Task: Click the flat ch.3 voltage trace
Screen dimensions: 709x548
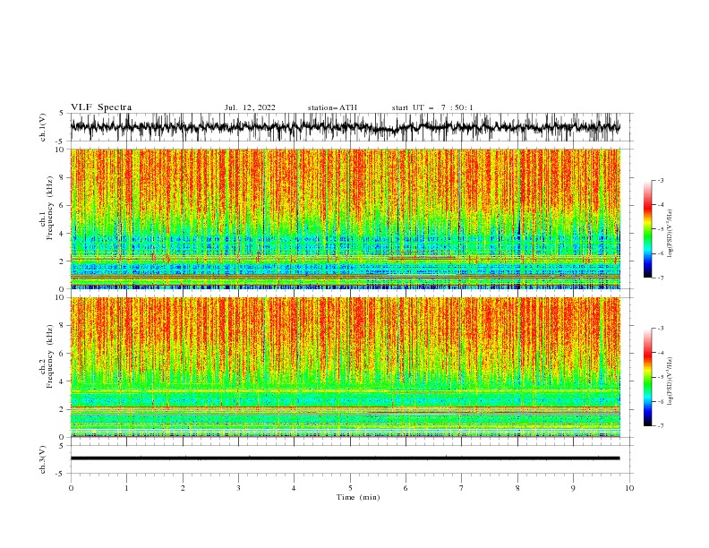Action: click(x=346, y=458)
